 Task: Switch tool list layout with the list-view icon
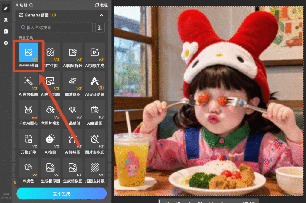(x=100, y=28)
